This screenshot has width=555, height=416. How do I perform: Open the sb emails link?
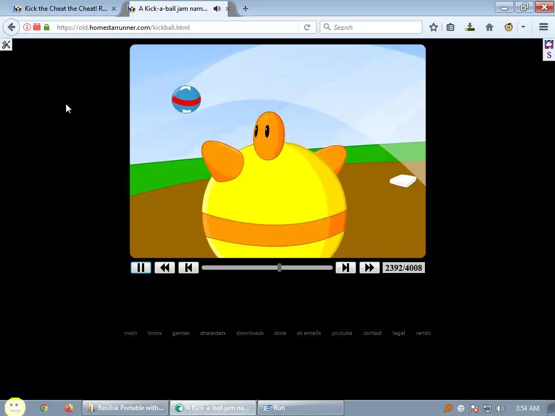(309, 333)
